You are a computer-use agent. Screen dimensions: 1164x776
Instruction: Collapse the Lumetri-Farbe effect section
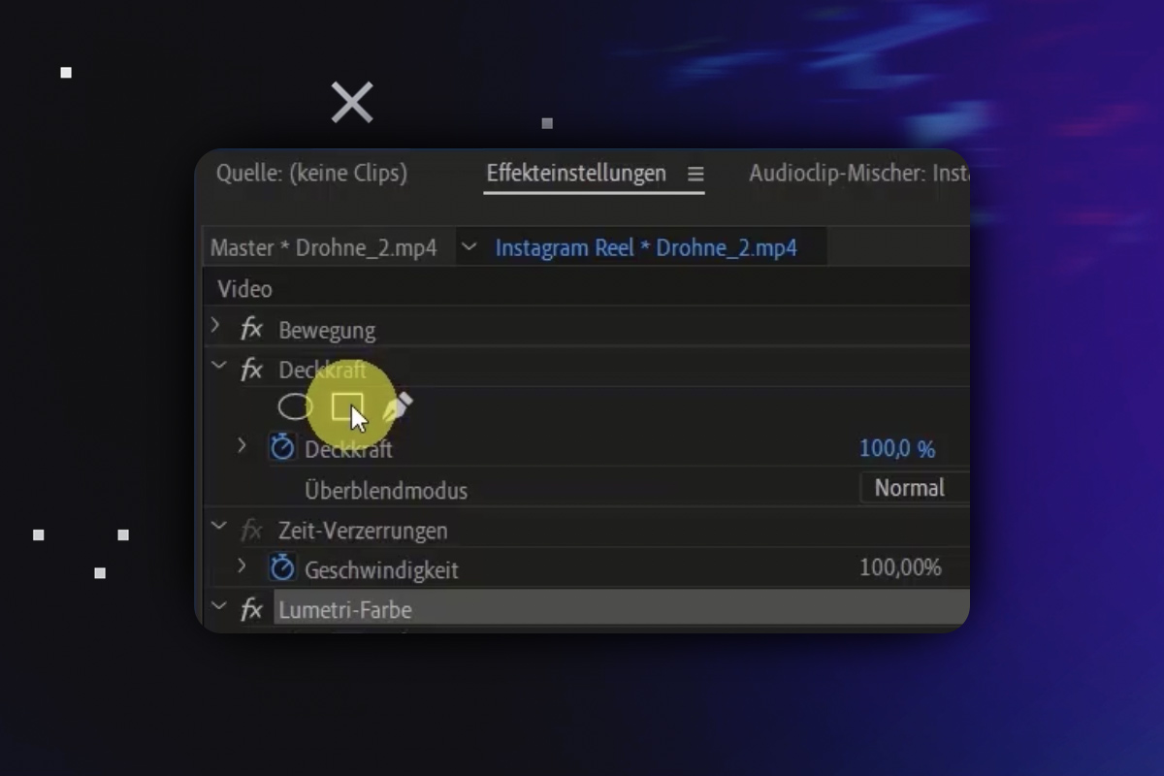click(x=219, y=606)
